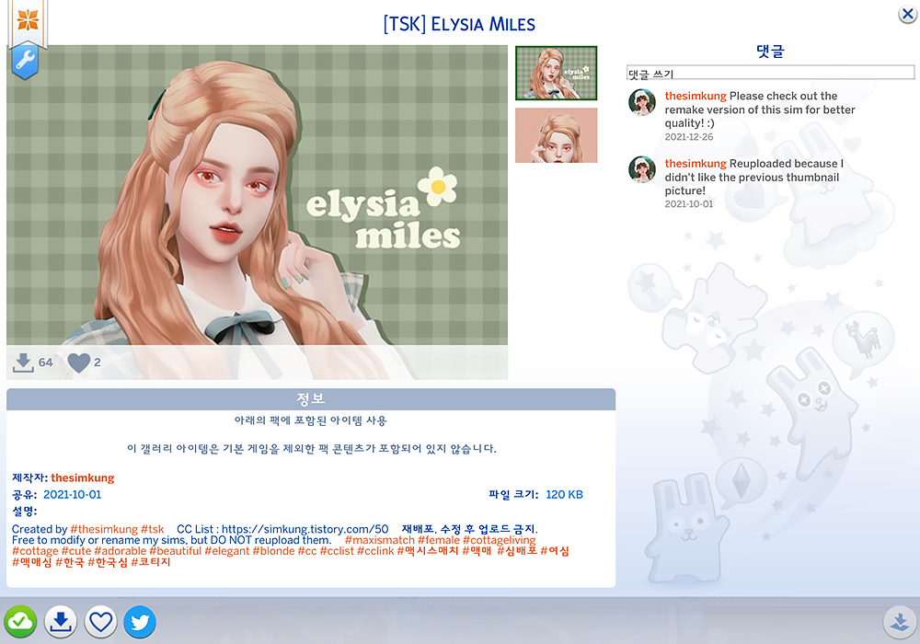Click the #cottageliving hashtag
The width and height of the screenshot is (920, 644).
(500, 540)
